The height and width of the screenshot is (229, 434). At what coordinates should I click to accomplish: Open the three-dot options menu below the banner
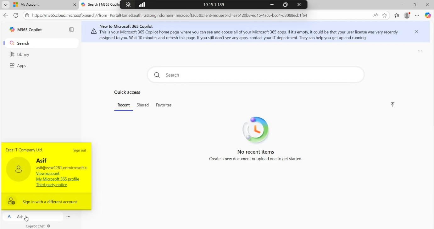420,51
